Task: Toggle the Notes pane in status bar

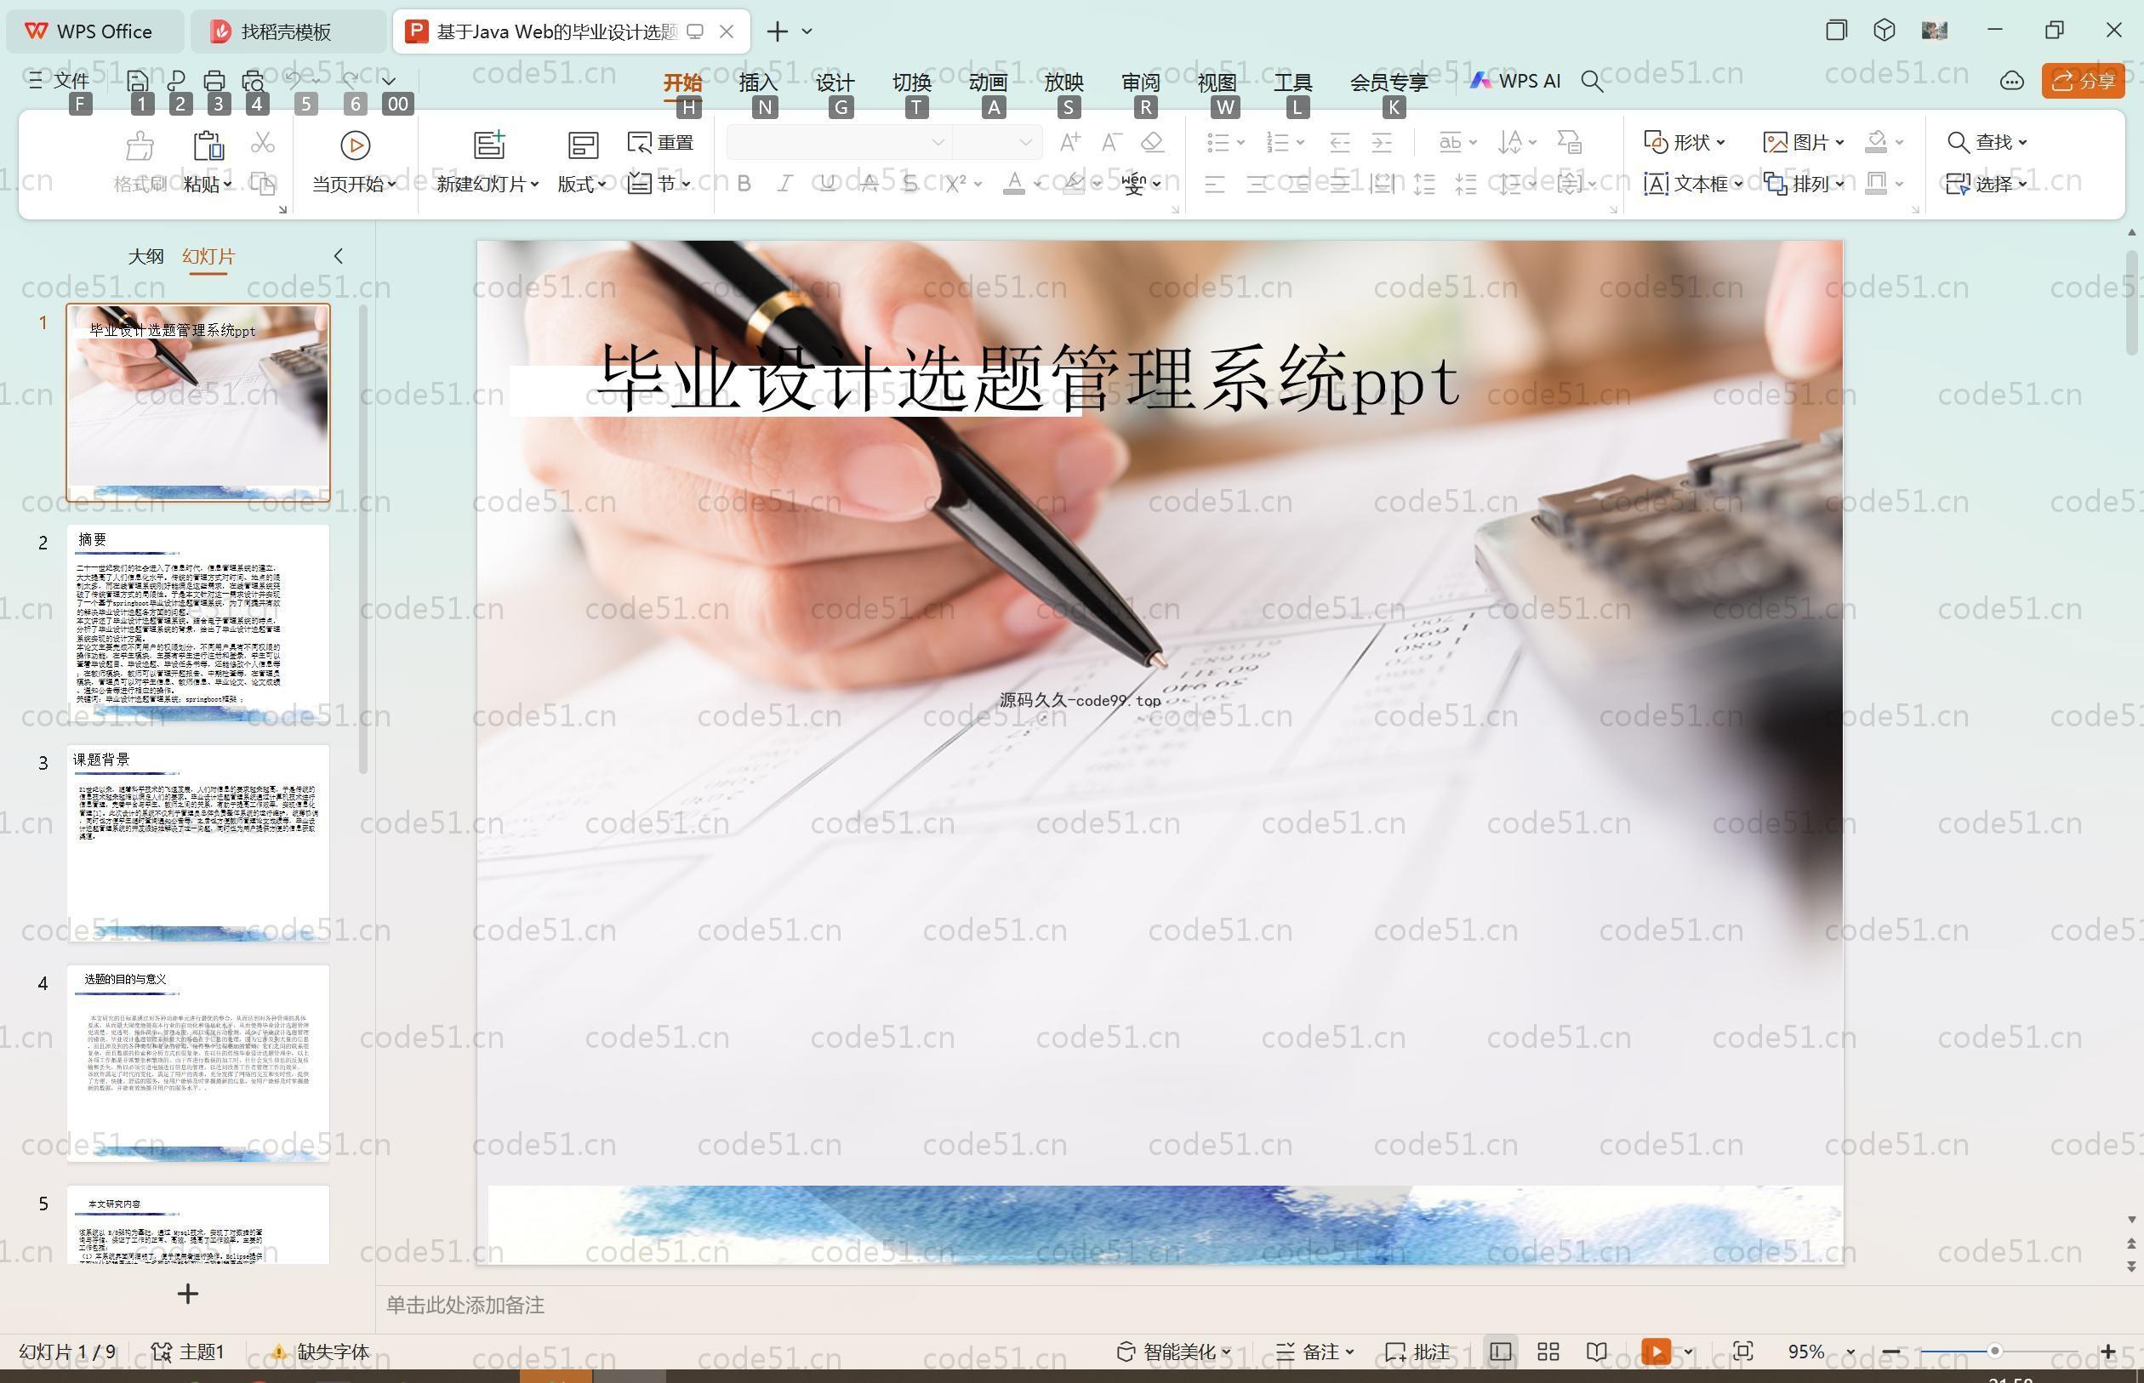Action: pos(1316,1352)
